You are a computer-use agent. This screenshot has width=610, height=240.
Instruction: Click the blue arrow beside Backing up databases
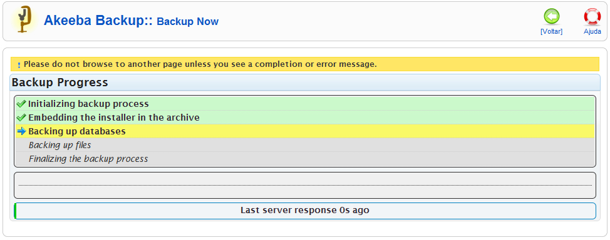(21, 131)
